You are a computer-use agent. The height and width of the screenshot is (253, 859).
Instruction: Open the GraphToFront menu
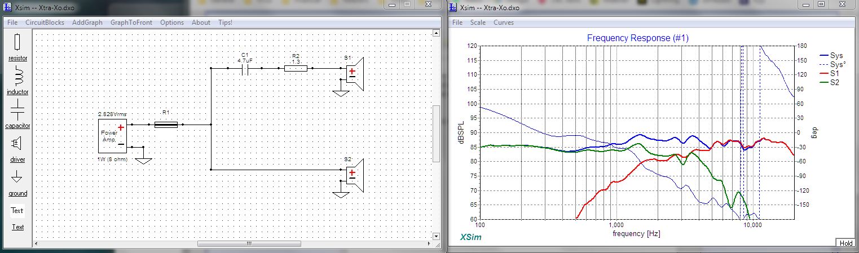tap(131, 23)
